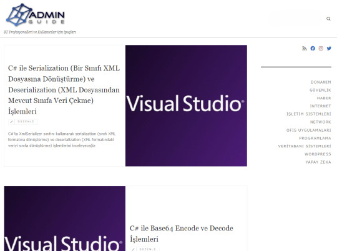
Task: Open Visual Studio thumbnail of Serialization post
Action: (x=186, y=106)
